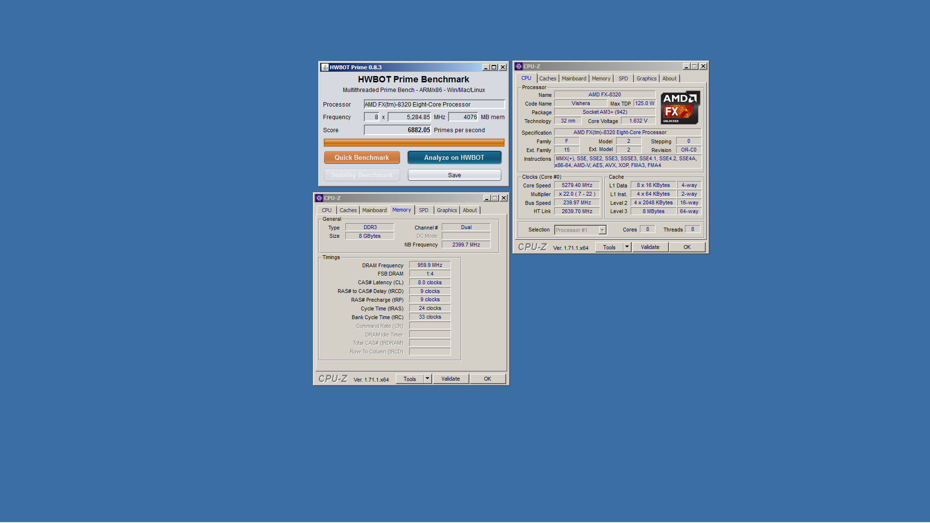930x523 pixels.
Task: Click Tools button in memory CPU-Z window
Action: pyautogui.click(x=410, y=379)
